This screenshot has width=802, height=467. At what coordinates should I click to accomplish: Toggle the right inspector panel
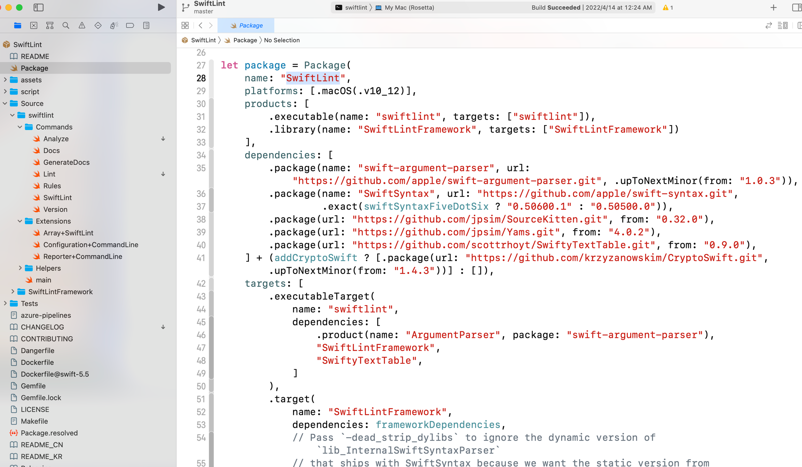point(796,7)
